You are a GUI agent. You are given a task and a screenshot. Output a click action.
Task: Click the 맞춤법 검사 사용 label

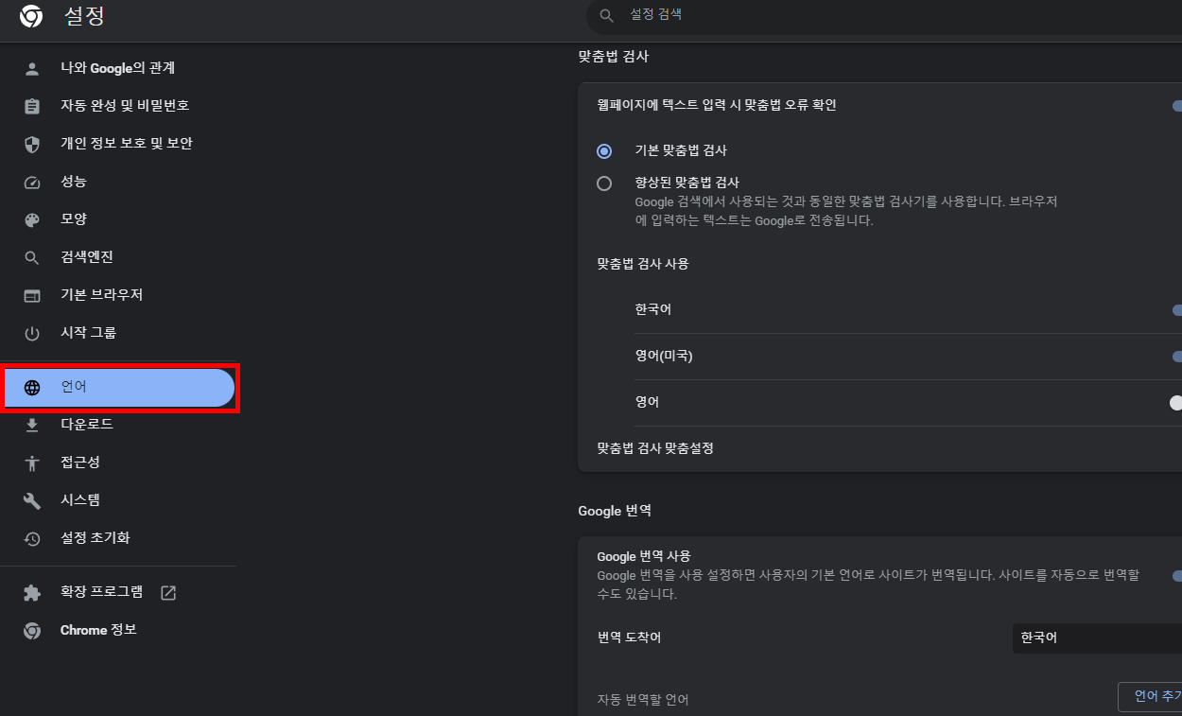(643, 264)
